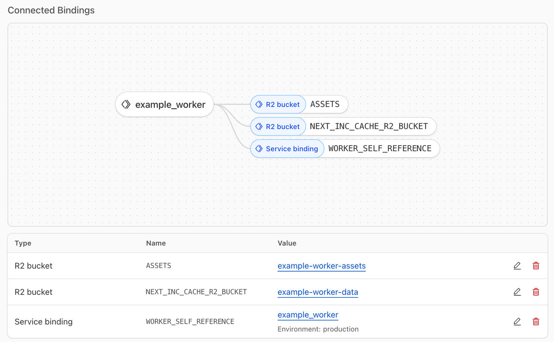Delete the ASSETS binding via trash icon

click(536, 265)
